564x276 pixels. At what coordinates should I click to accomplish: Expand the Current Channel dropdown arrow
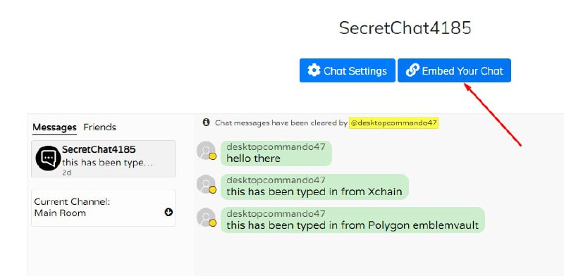(x=168, y=213)
